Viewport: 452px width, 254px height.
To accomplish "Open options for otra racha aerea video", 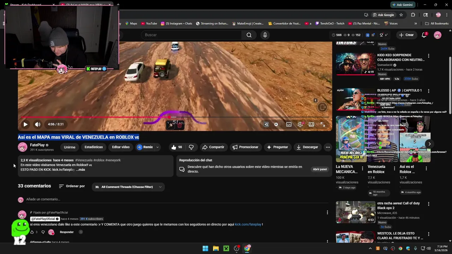I will coord(429,204).
